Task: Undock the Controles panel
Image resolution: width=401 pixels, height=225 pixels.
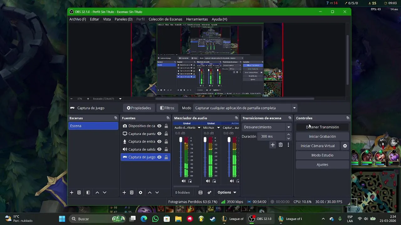Action: pos(348,118)
